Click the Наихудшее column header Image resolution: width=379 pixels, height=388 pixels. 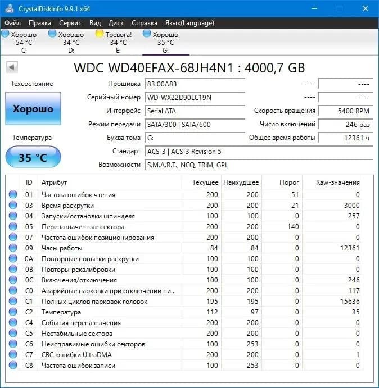tap(241, 182)
